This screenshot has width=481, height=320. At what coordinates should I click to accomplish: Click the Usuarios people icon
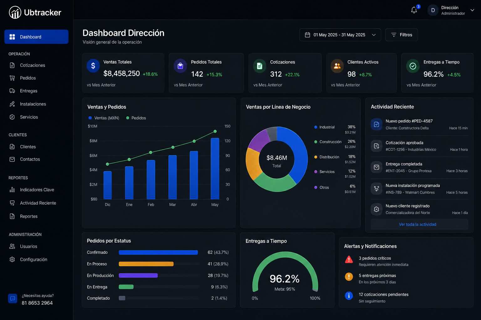pos(12,246)
